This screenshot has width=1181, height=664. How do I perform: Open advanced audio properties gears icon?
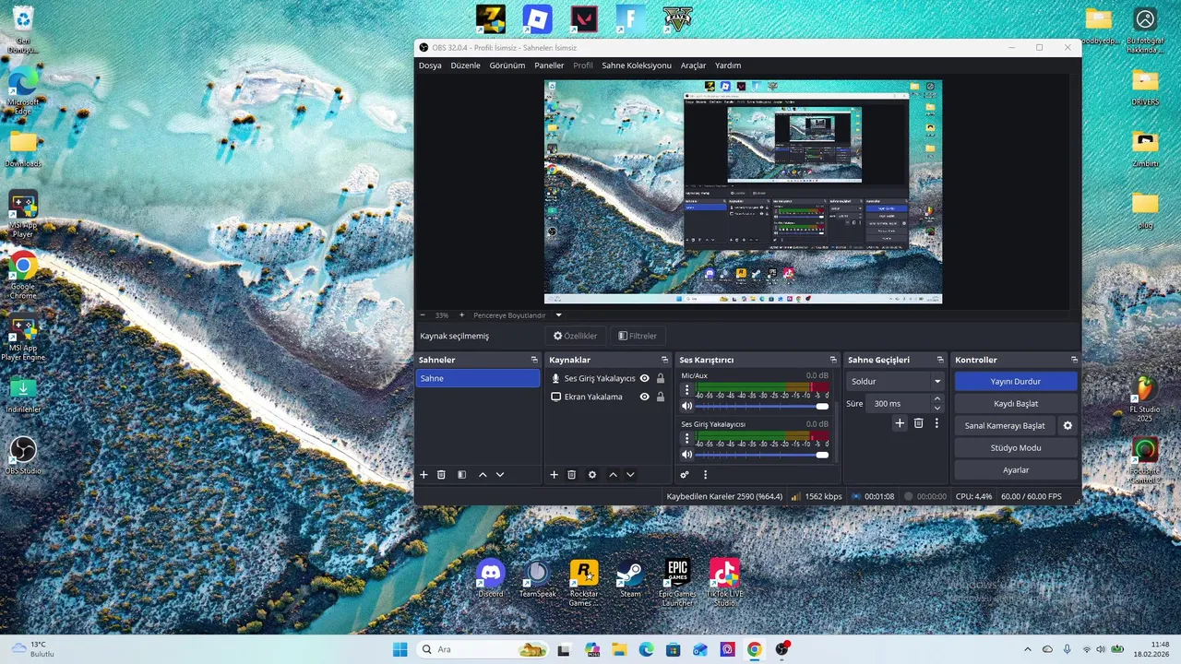coord(685,475)
